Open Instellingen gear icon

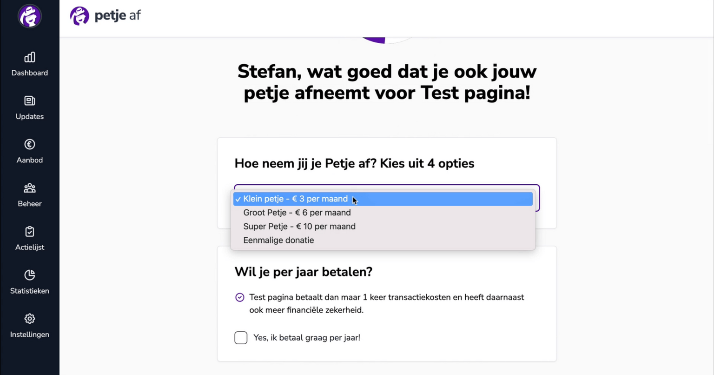click(30, 319)
